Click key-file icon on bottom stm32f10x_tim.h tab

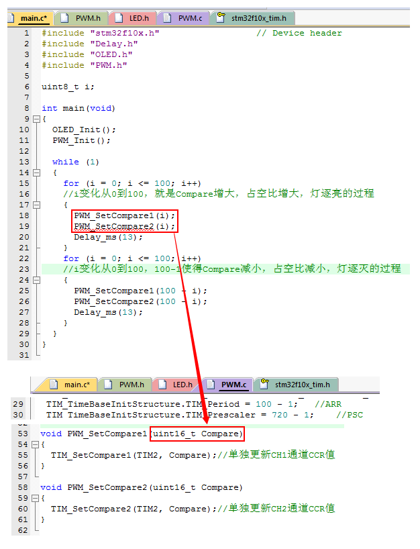264,384
